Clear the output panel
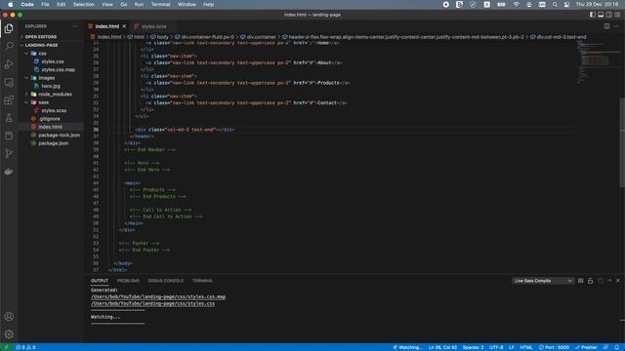The width and height of the screenshot is (625, 351). coord(581,281)
